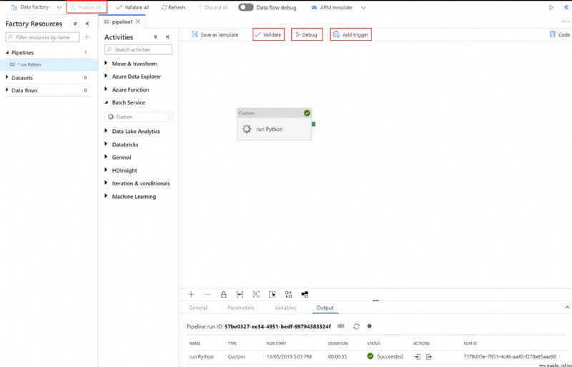Open the Code view

(560, 34)
